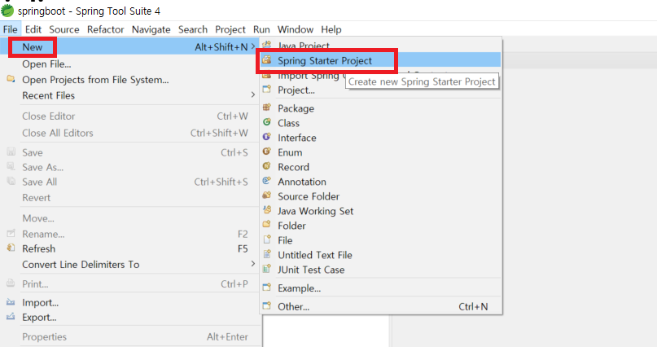657x347 pixels.
Task: Choose JUnit Test Case entry
Action: (380, 270)
